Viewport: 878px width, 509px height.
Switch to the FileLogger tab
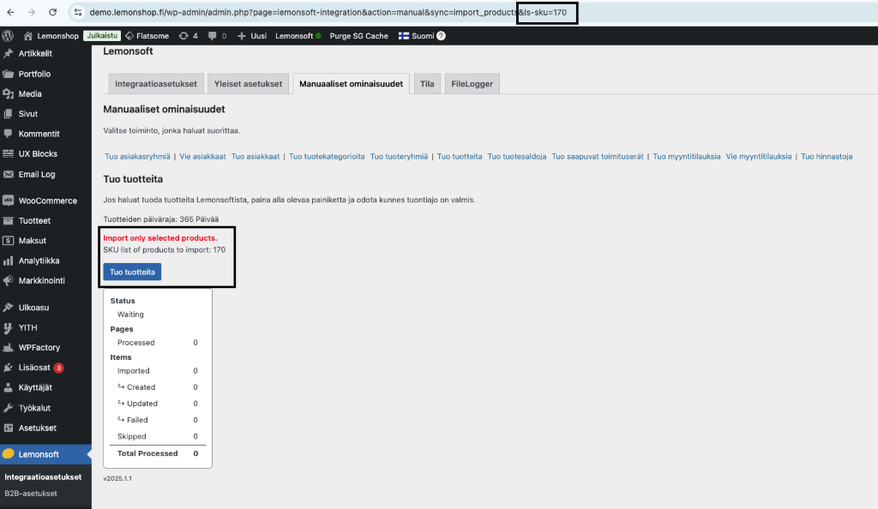(x=472, y=83)
